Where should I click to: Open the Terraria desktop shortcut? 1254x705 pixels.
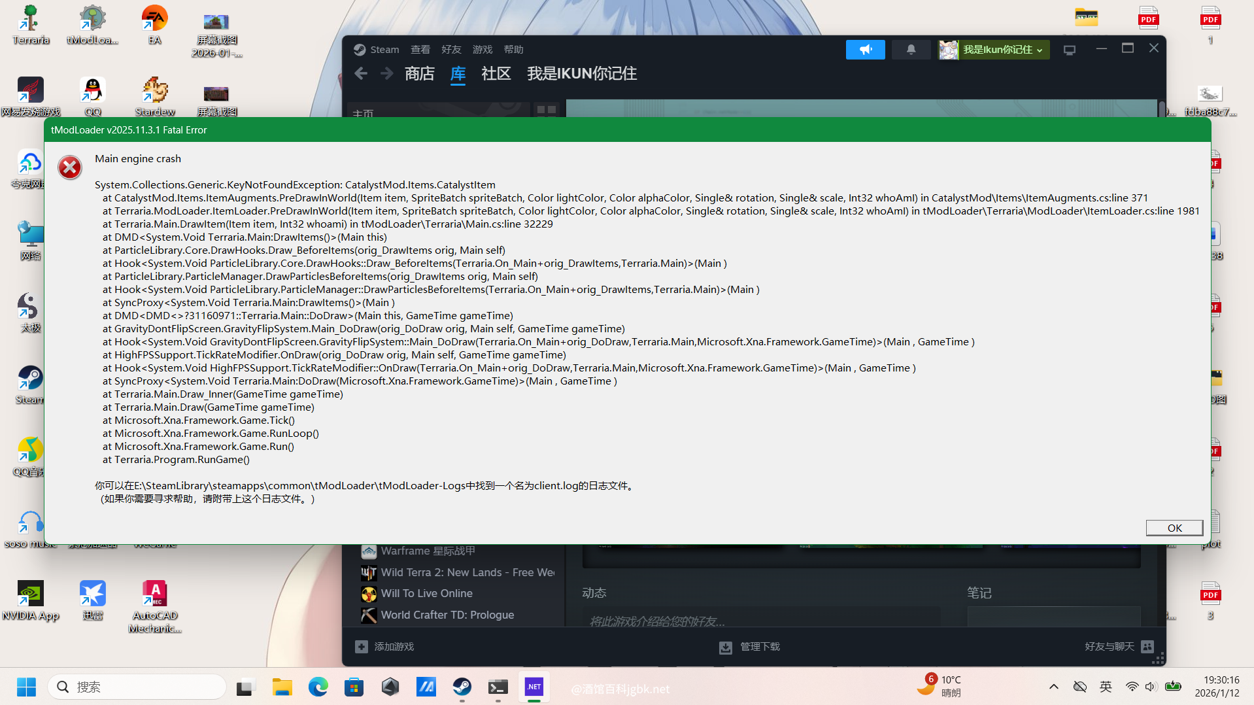30,25
